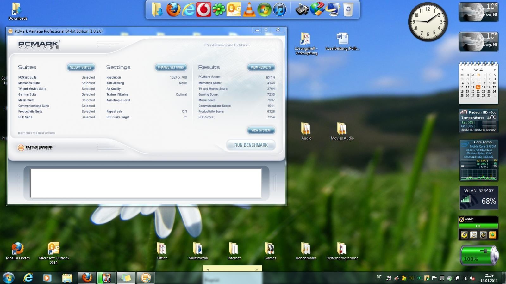The height and width of the screenshot is (284, 506).
Task: Open the Ausarbeitung_Polit Word document
Action: [342, 41]
